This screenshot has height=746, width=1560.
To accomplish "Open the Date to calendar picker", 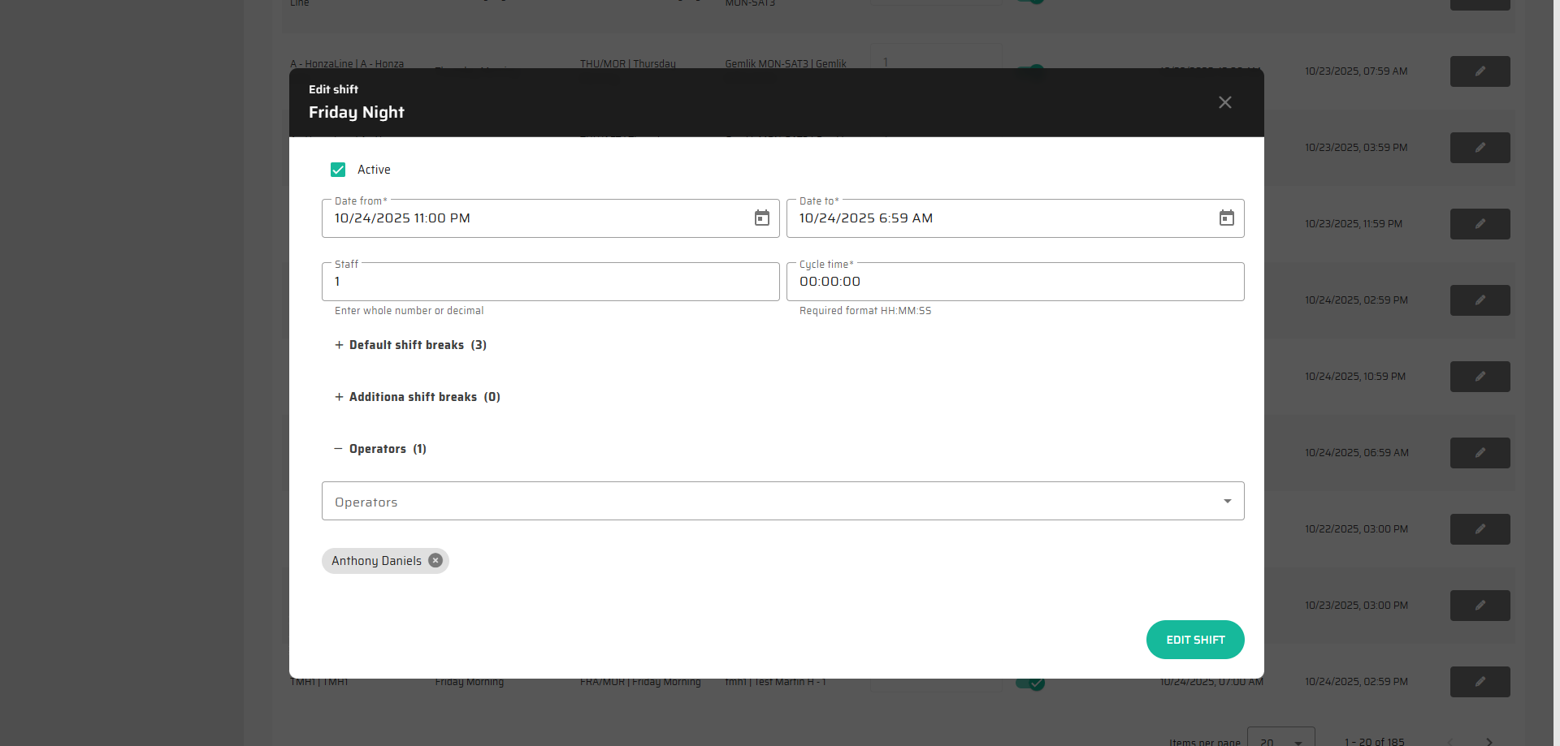I will (x=1226, y=218).
